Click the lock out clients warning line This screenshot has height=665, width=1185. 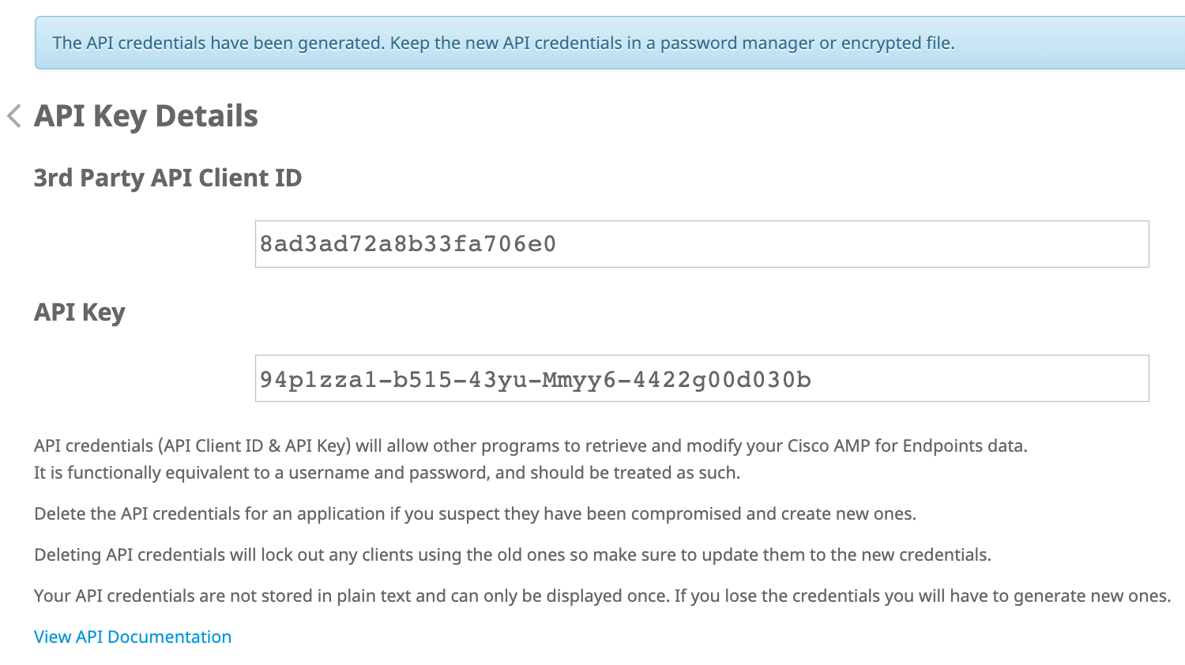pyautogui.click(x=511, y=554)
